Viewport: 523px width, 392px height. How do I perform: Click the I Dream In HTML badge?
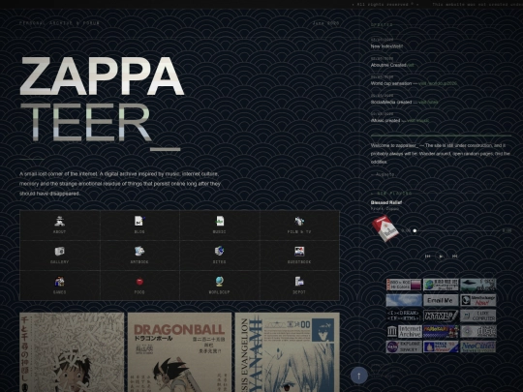pyautogui.click(x=404, y=316)
